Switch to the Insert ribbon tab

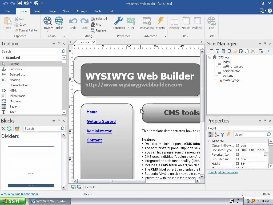[38, 11]
